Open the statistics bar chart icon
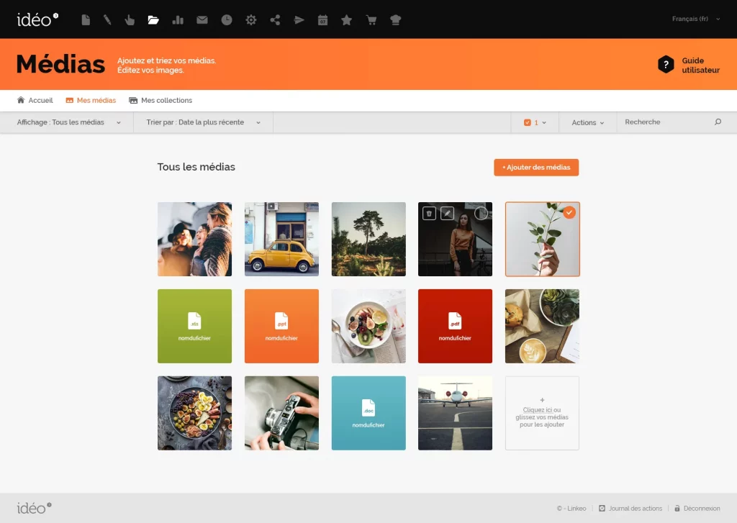 coord(178,20)
